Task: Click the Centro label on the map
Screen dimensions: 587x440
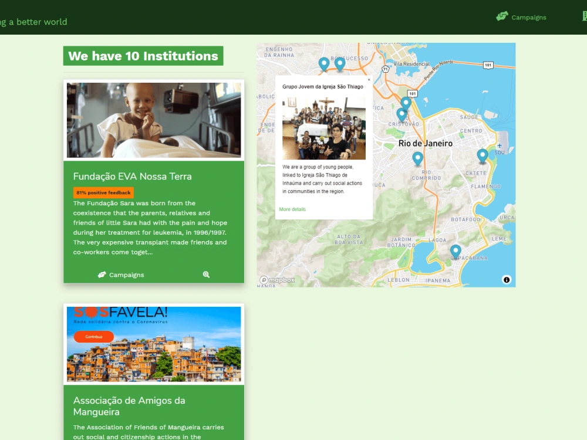Action: pyautogui.click(x=471, y=131)
